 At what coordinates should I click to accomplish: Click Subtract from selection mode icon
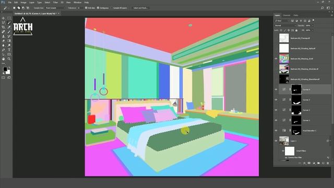tap(23, 8)
